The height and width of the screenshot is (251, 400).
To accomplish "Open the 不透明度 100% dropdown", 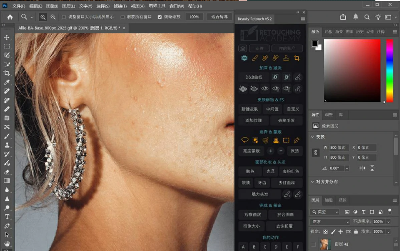I will pyautogui.click(x=389, y=222).
